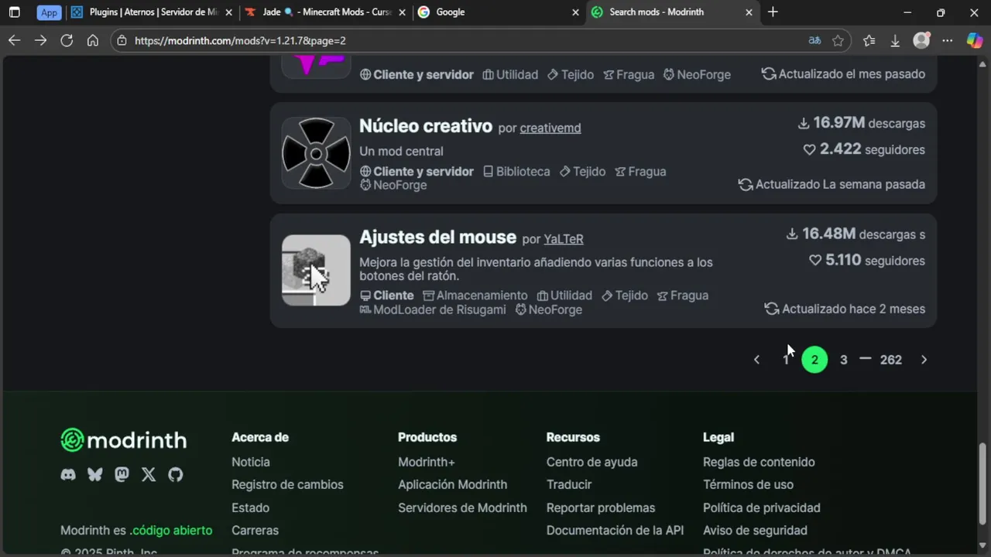Viewport: 991px width, 557px height.
Task: Open the Bluesky butterfly icon in footer
Action: 94,475
